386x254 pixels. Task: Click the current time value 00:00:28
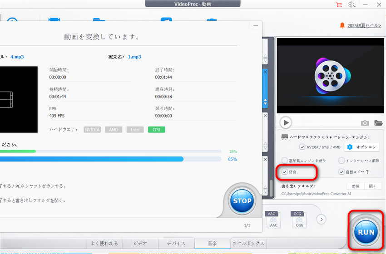pos(163,97)
